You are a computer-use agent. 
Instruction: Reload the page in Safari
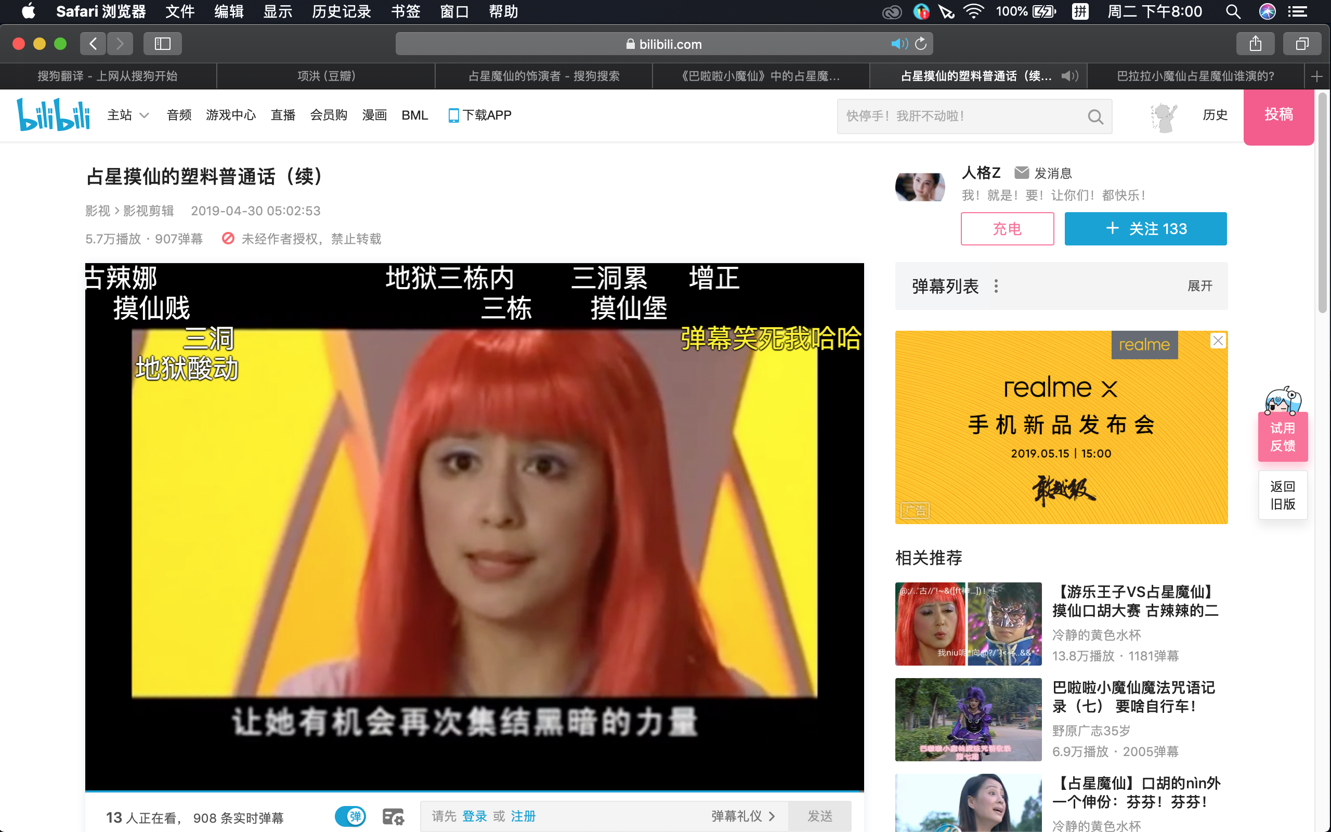[921, 44]
